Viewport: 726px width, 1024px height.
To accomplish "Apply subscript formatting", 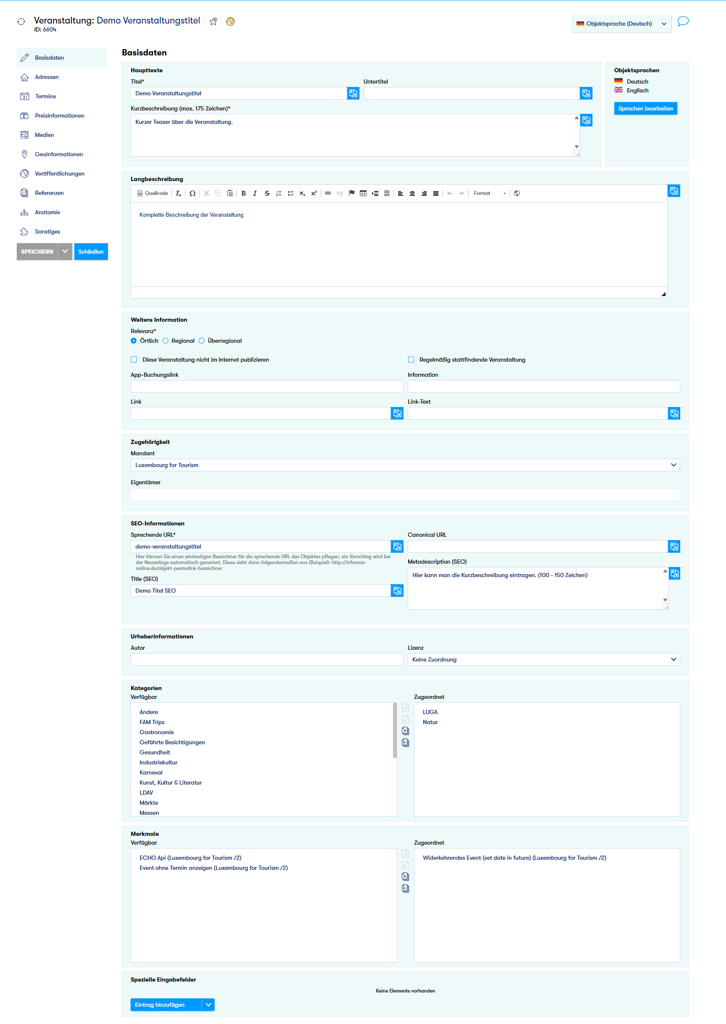I will [x=302, y=193].
